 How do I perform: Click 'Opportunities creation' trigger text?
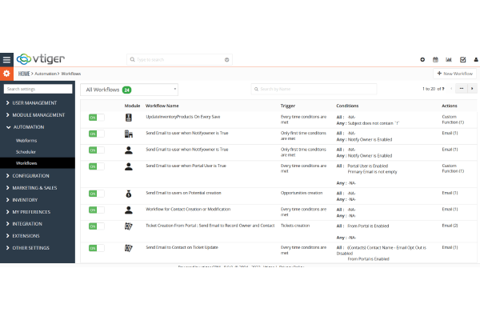[302, 193]
